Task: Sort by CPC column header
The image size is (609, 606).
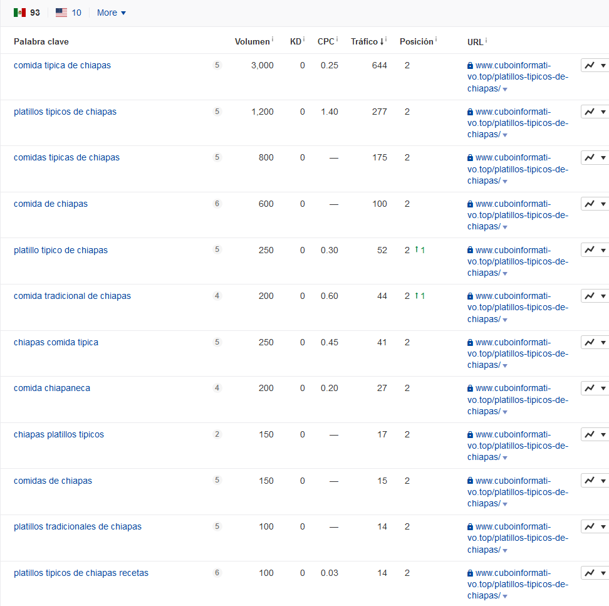Action: point(325,41)
